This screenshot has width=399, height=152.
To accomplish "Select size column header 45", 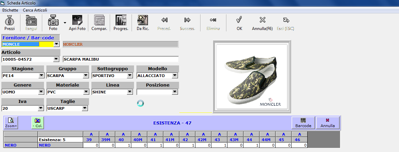I will pyautogui.click(x=283, y=140).
